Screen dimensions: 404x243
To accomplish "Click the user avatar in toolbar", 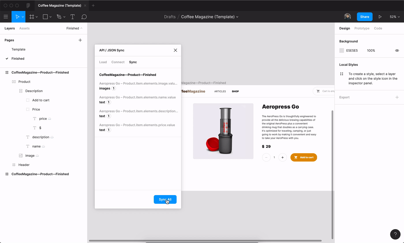I will (x=347, y=17).
